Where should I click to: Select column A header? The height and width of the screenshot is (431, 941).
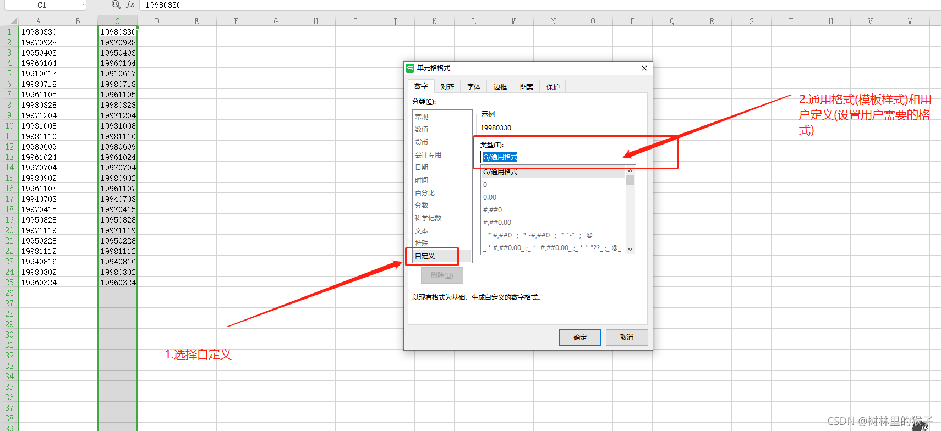pos(39,21)
